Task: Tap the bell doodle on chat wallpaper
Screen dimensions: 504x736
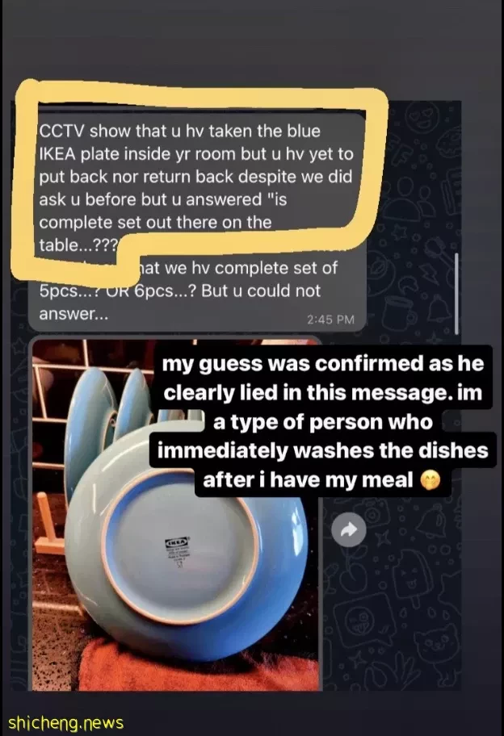Action: (439, 307)
